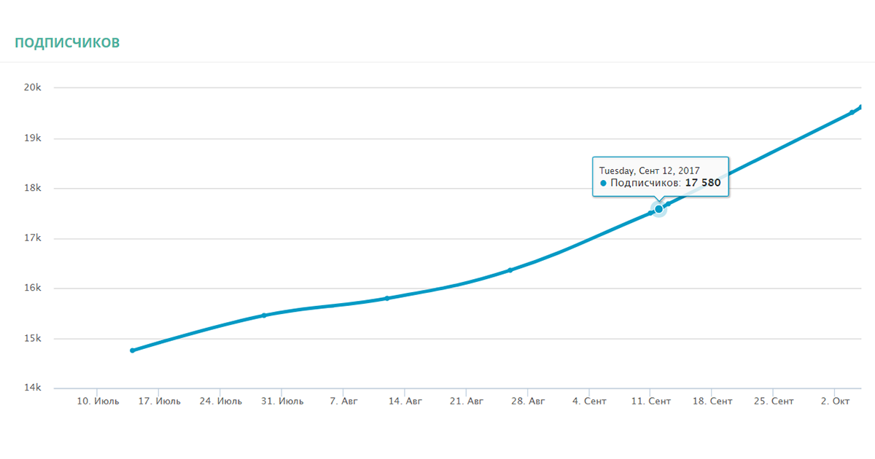Click the 24. Июль x-axis label
This screenshot has width=875, height=459.
coord(220,401)
